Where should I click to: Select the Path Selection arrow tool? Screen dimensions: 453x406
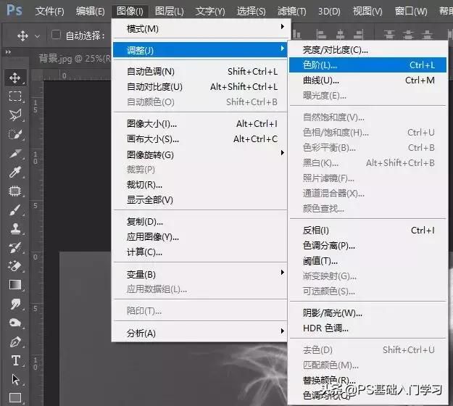coord(14,379)
